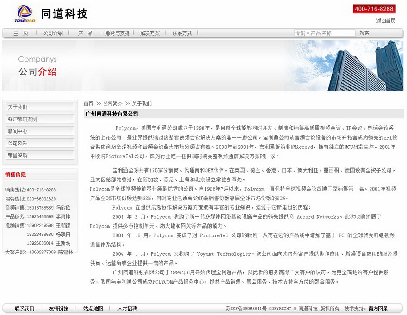Viewport: 407px width, 315px height.
Task: Click the 13926036014 王斯明 line
Action: click(49, 243)
